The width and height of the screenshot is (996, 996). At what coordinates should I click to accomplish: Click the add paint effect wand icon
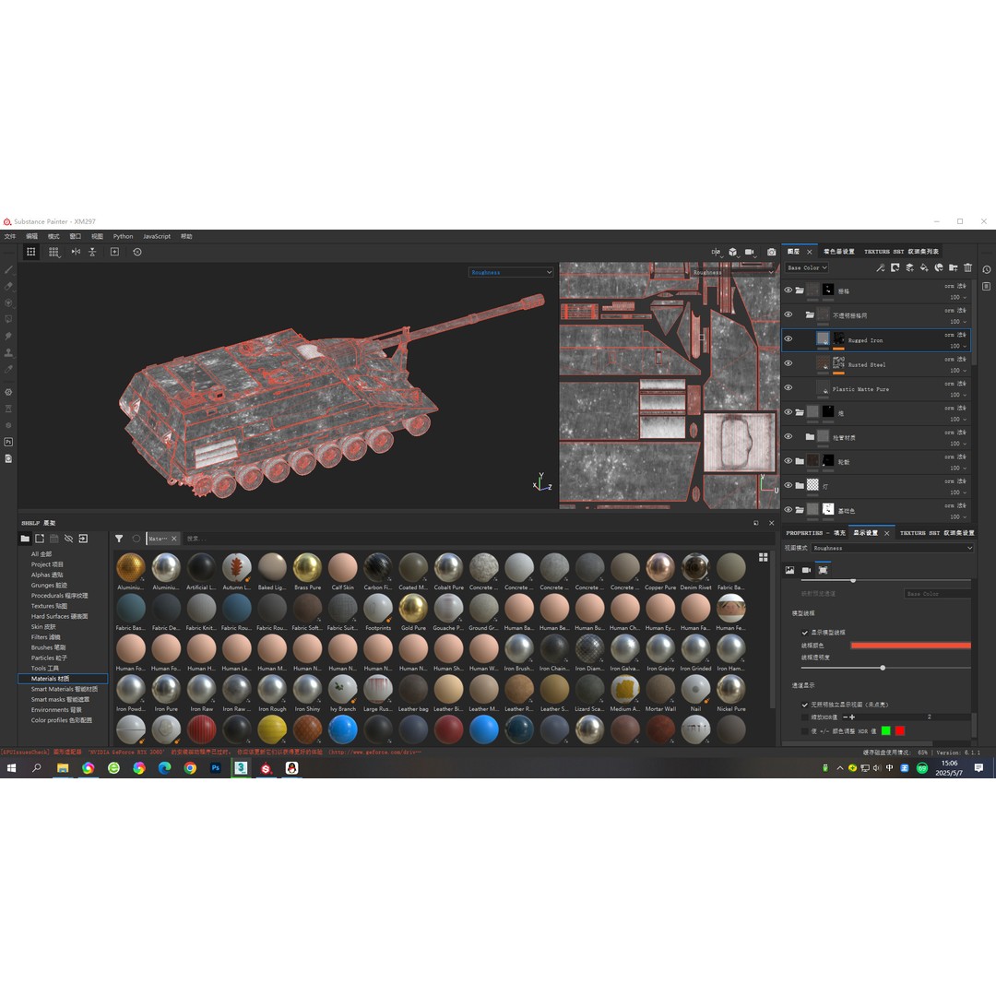pos(881,268)
